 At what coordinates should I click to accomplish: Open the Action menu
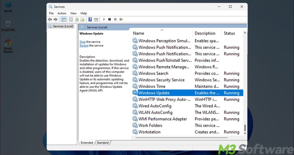pyautogui.click(x=62, y=13)
